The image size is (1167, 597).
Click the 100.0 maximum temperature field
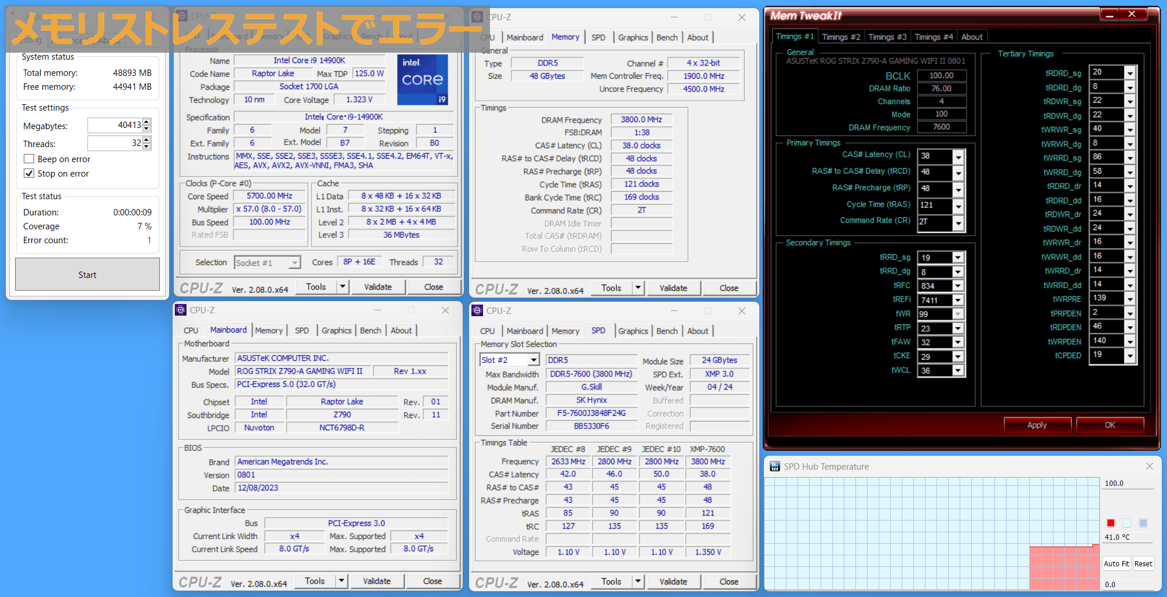1128,484
